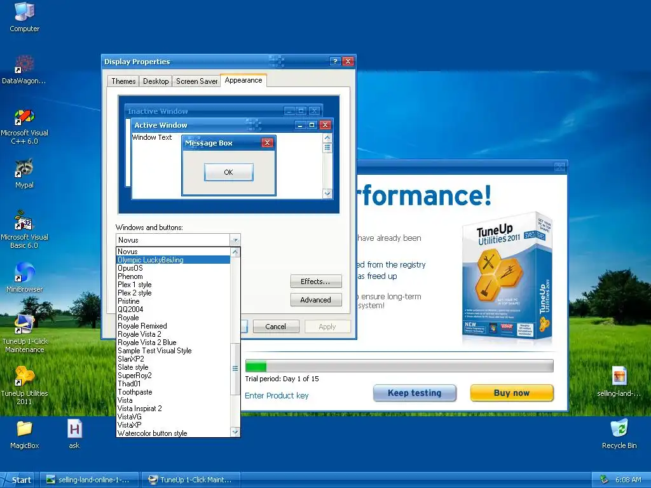Choose the Toothpaste style
This screenshot has width=651, height=488.
point(173,392)
